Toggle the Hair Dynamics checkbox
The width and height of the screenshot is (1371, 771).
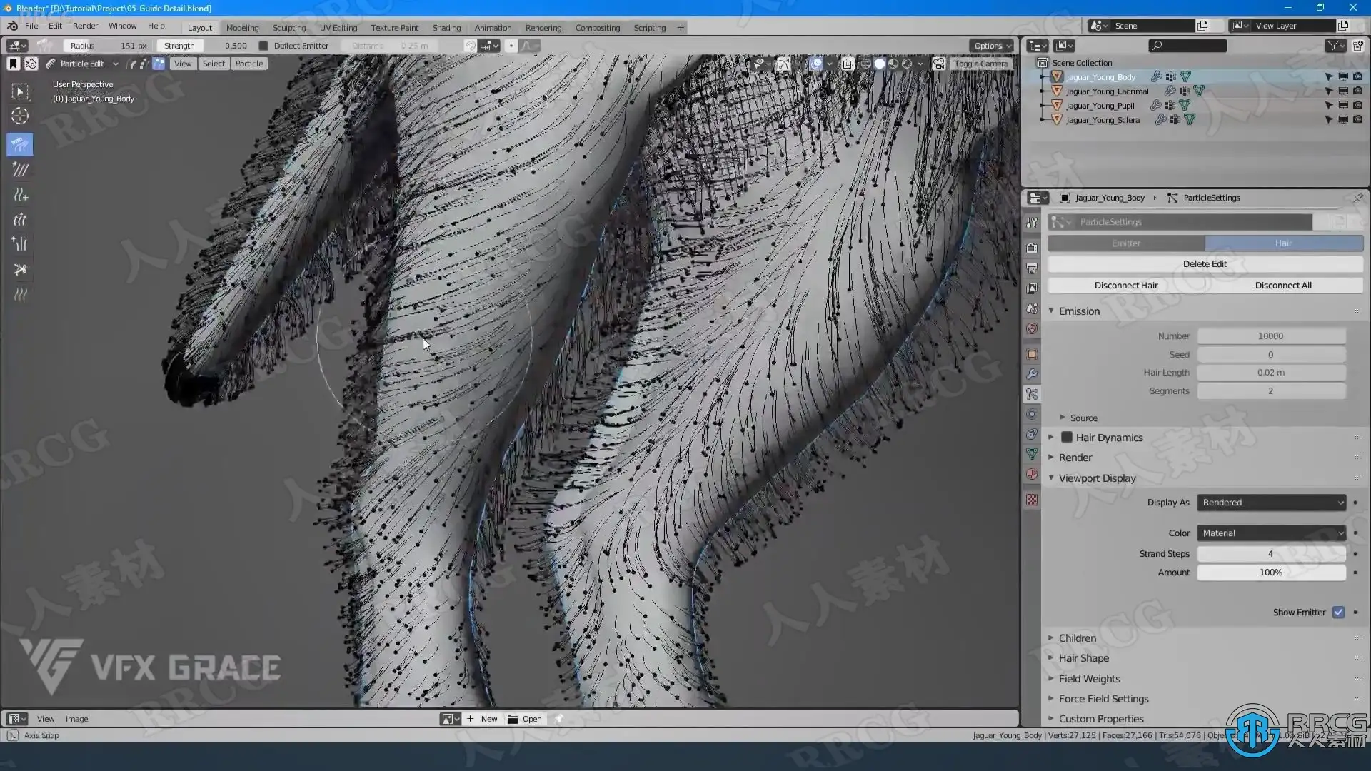pos(1067,438)
